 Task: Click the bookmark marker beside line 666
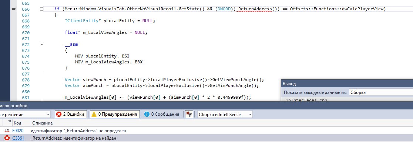14,9
